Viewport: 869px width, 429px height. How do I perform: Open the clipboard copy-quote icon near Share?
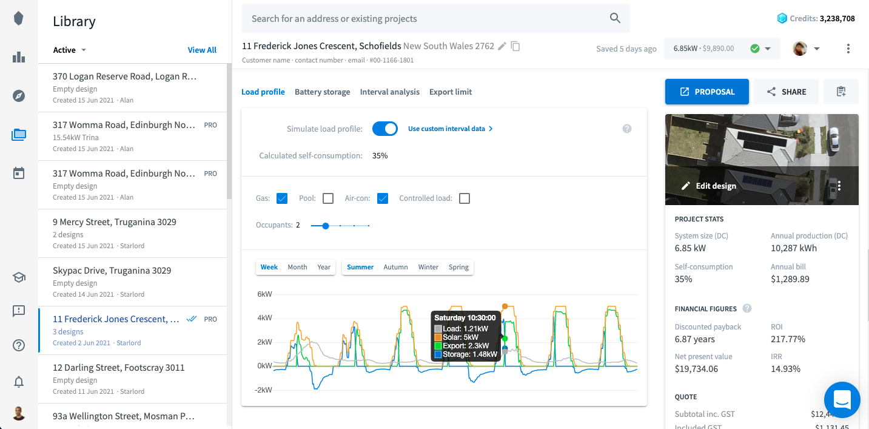click(x=840, y=91)
